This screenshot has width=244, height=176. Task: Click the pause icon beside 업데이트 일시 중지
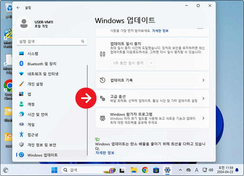click(102, 54)
